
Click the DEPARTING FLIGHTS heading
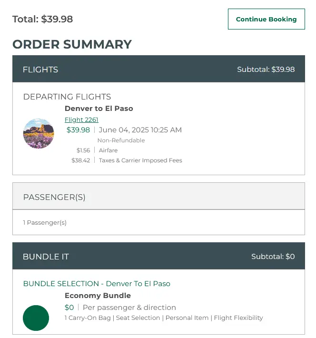pyautogui.click(x=67, y=97)
